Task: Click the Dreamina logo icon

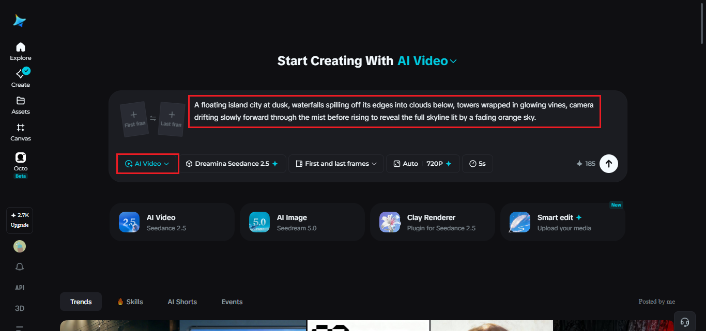Action: point(20,21)
